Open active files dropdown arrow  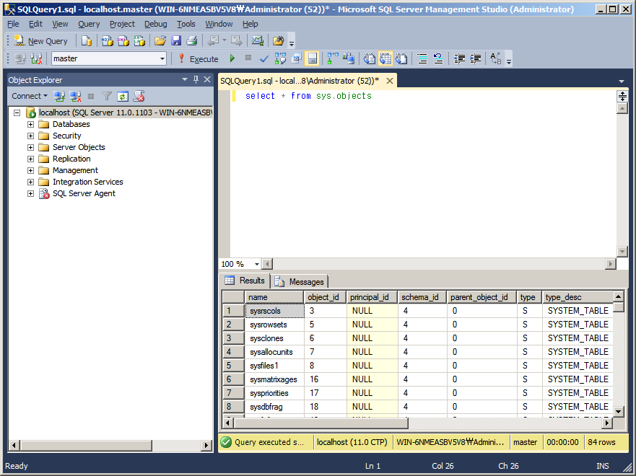tap(622, 81)
